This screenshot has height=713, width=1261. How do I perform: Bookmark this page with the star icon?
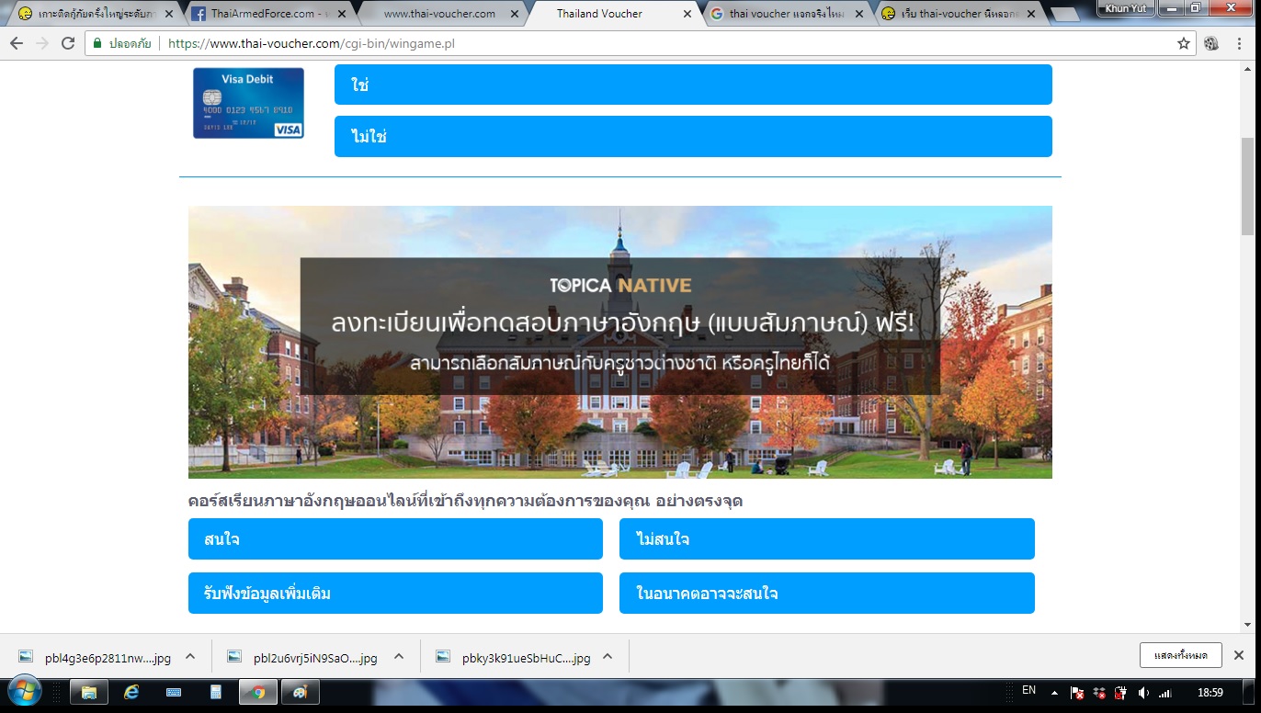1184,43
